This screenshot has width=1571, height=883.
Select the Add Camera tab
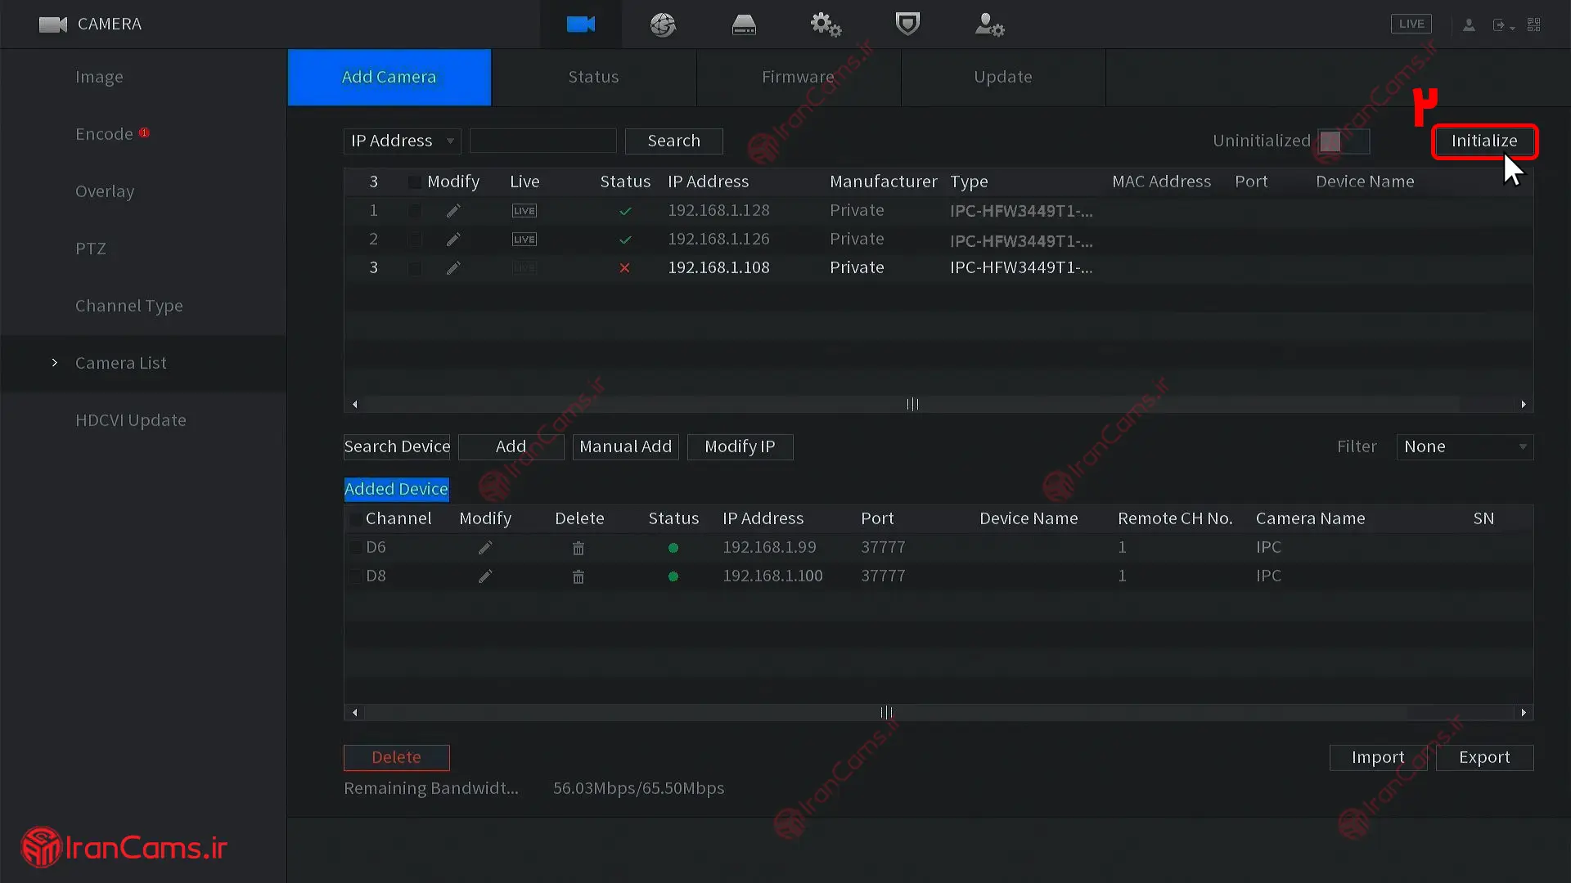389,77
